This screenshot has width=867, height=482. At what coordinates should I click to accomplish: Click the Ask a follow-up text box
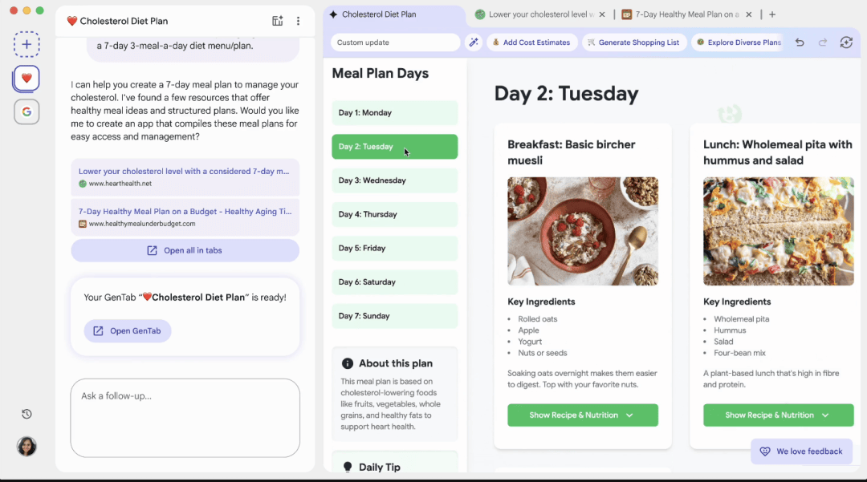(185, 417)
